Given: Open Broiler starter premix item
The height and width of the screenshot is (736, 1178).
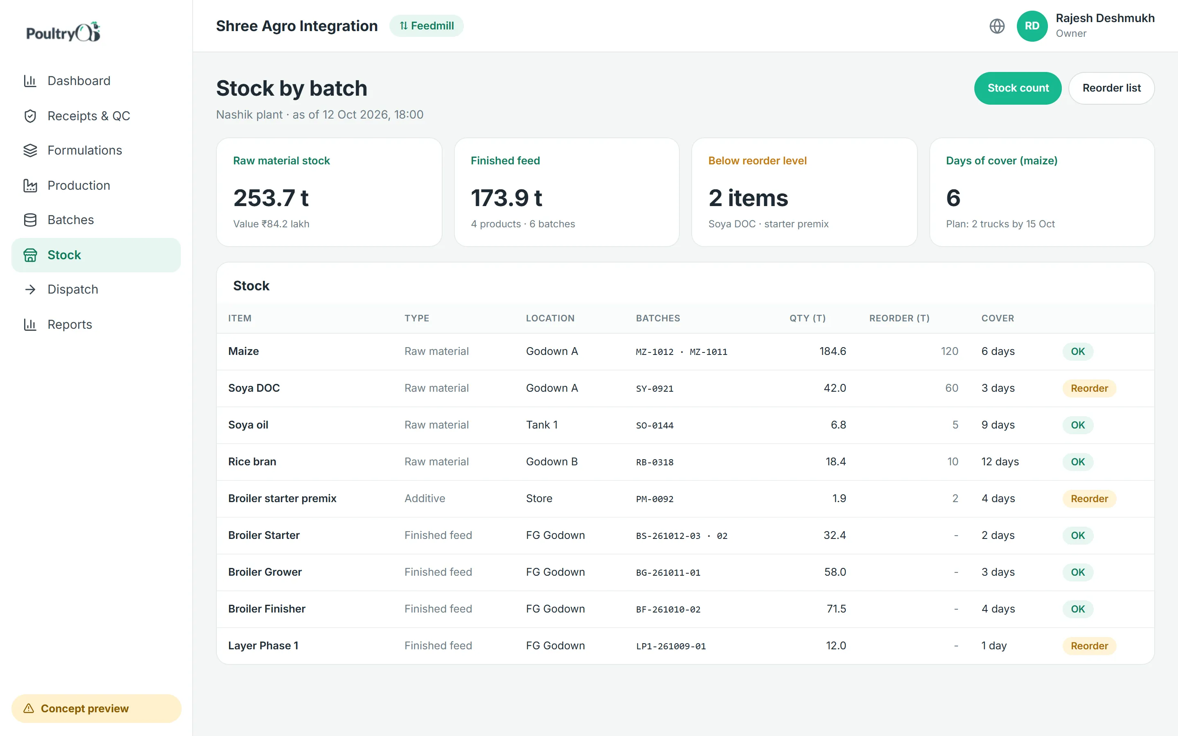Looking at the screenshot, I should (x=282, y=498).
